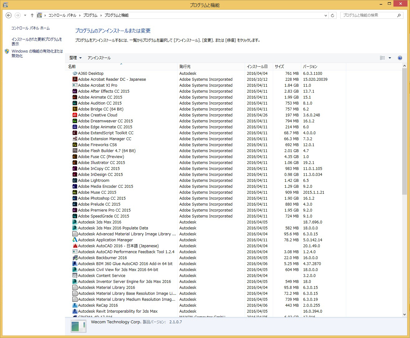Select the Adobe Premiere Pro CC 2015 icon
This screenshot has height=338, width=410.
(75, 210)
